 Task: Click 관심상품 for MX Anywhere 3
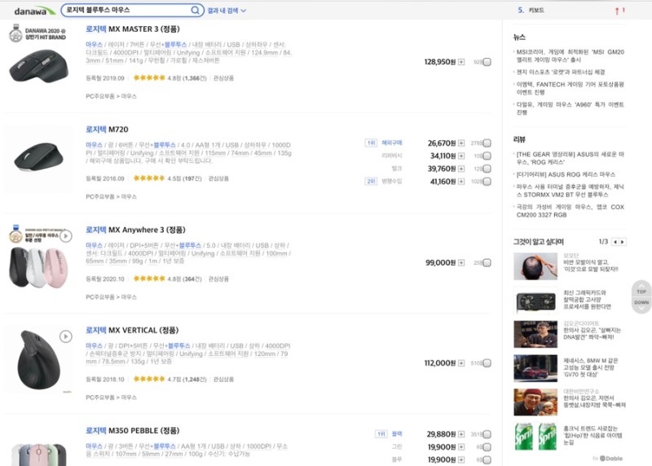pos(218,279)
